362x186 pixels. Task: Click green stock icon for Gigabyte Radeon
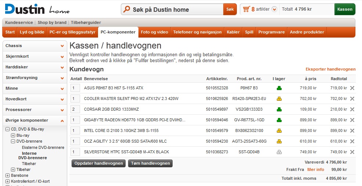(x=279, y=120)
